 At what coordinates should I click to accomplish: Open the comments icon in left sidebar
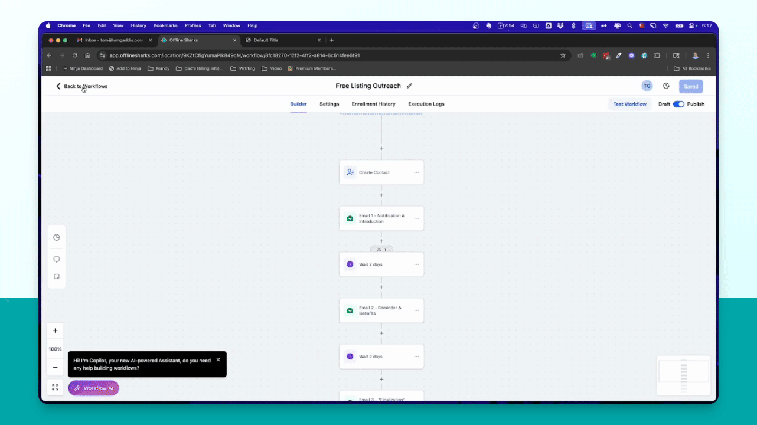point(57,259)
